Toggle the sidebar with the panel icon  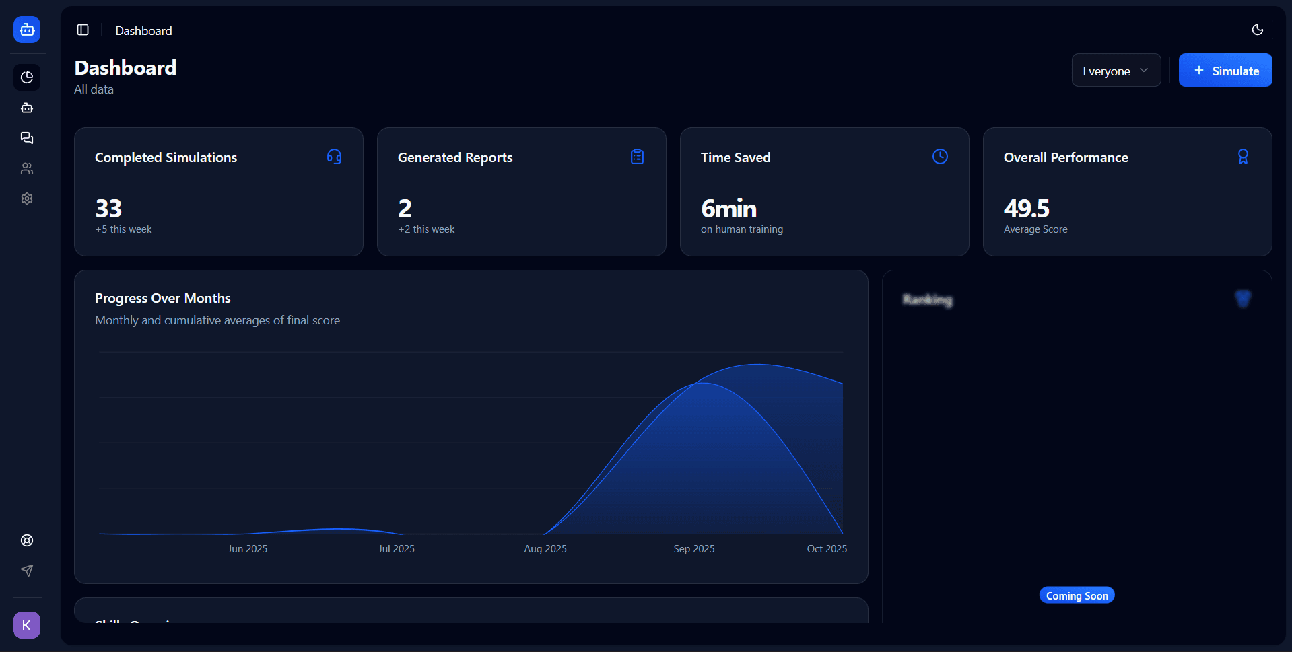(83, 30)
